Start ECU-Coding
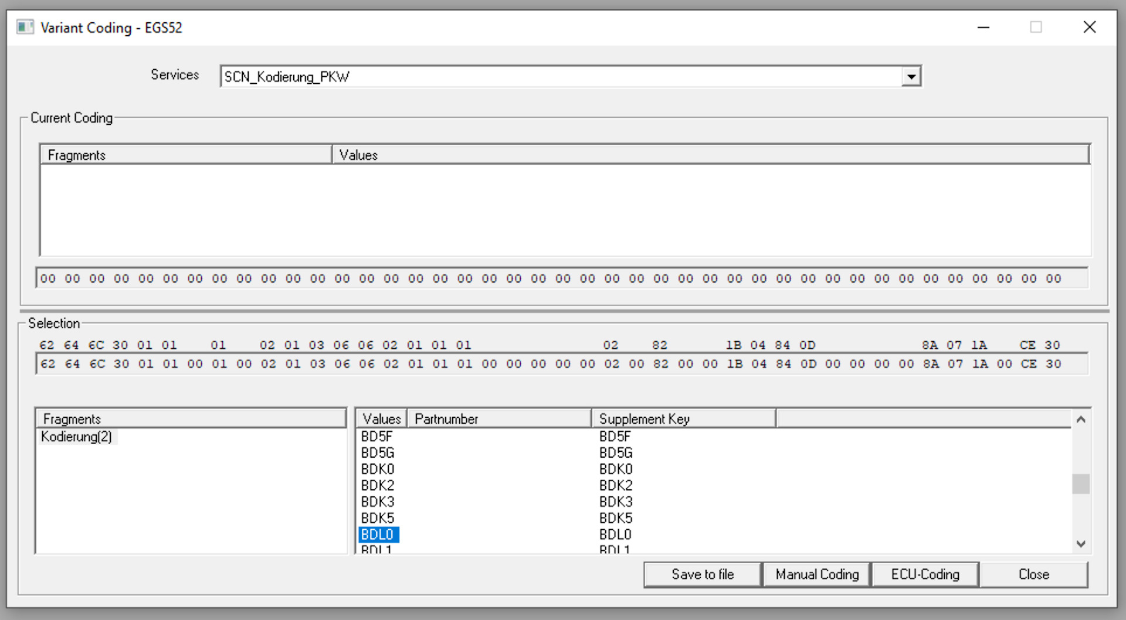Screen dimensions: 1126x620 click(x=925, y=574)
